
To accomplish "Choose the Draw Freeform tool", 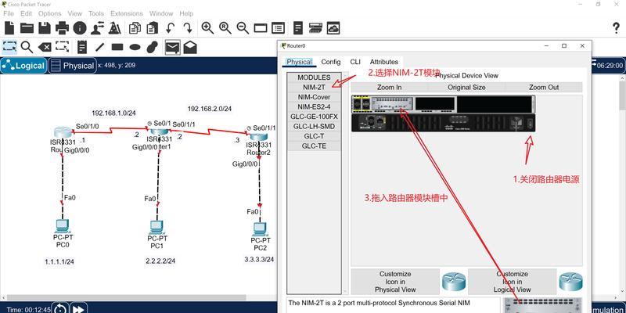I will pyautogui.click(x=153, y=47).
